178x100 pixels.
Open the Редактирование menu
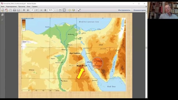pos(11,7)
